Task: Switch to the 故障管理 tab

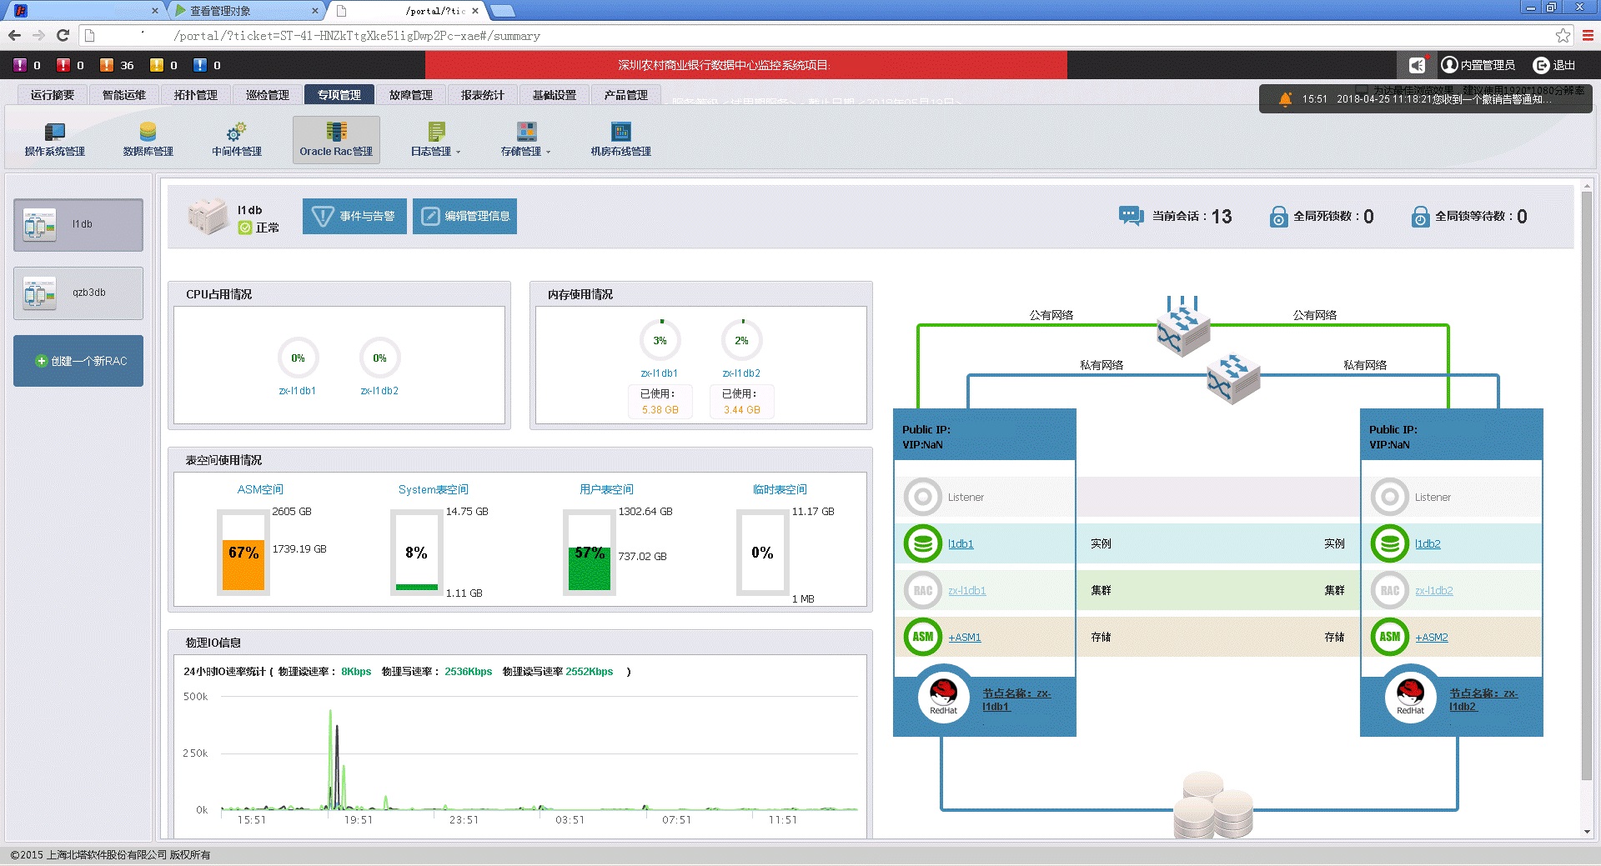Action: pyautogui.click(x=410, y=95)
